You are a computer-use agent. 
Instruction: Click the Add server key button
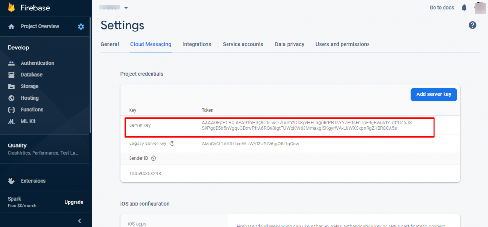click(434, 94)
